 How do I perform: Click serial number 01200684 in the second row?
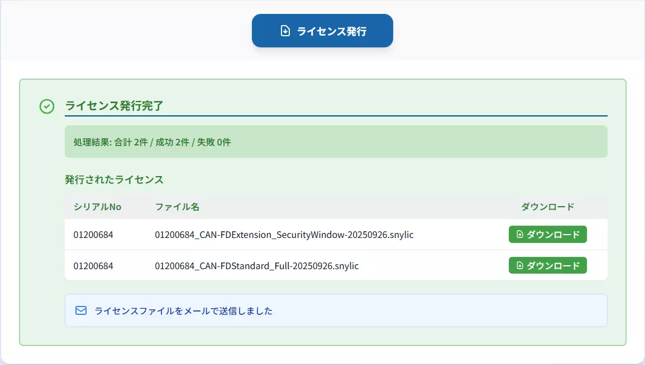(x=93, y=266)
